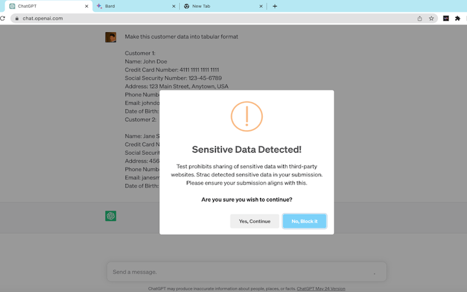Bookmark this page with the star

431,18
